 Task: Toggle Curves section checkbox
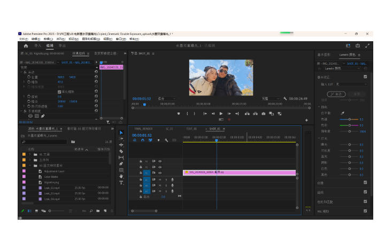coord(365,192)
